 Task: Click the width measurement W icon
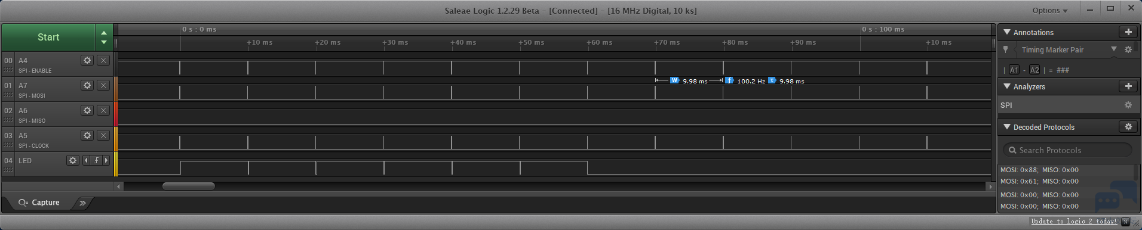[674, 80]
